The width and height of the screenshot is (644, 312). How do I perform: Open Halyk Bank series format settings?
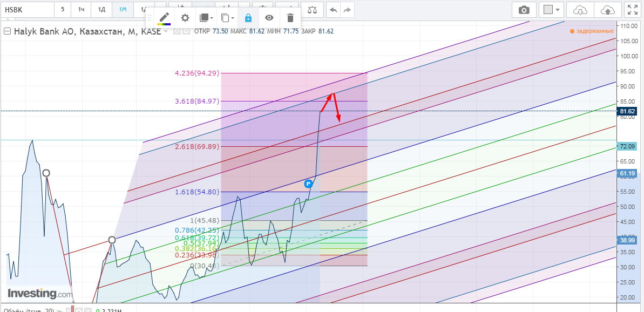(186, 31)
